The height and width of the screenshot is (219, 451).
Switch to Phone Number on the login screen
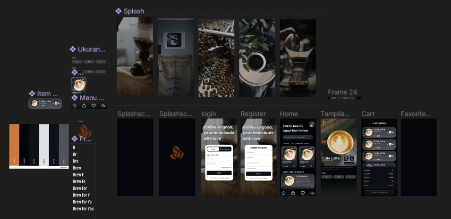pos(225,149)
